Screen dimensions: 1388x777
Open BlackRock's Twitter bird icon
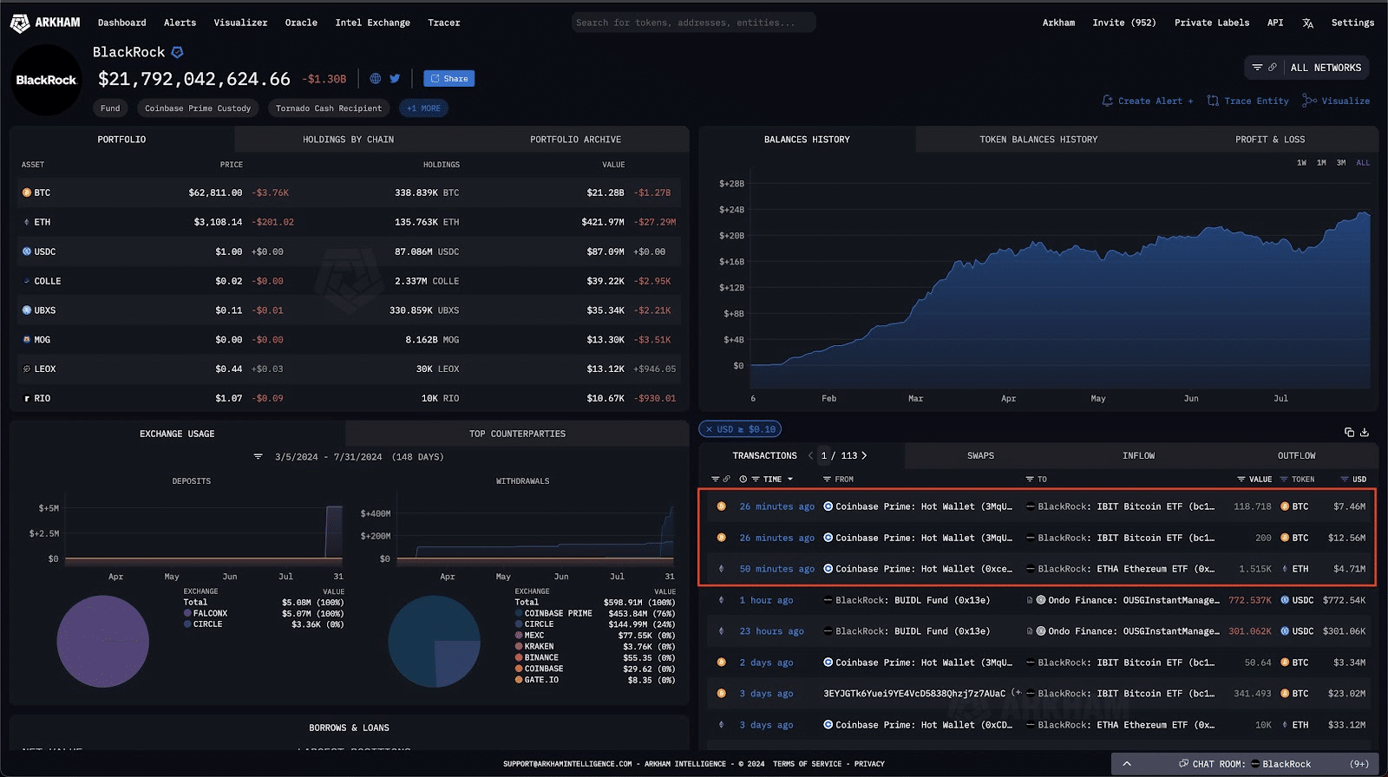[x=395, y=78]
